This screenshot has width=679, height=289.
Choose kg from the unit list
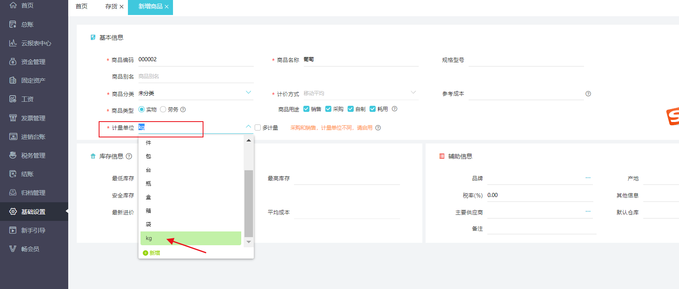[x=190, y=238]
